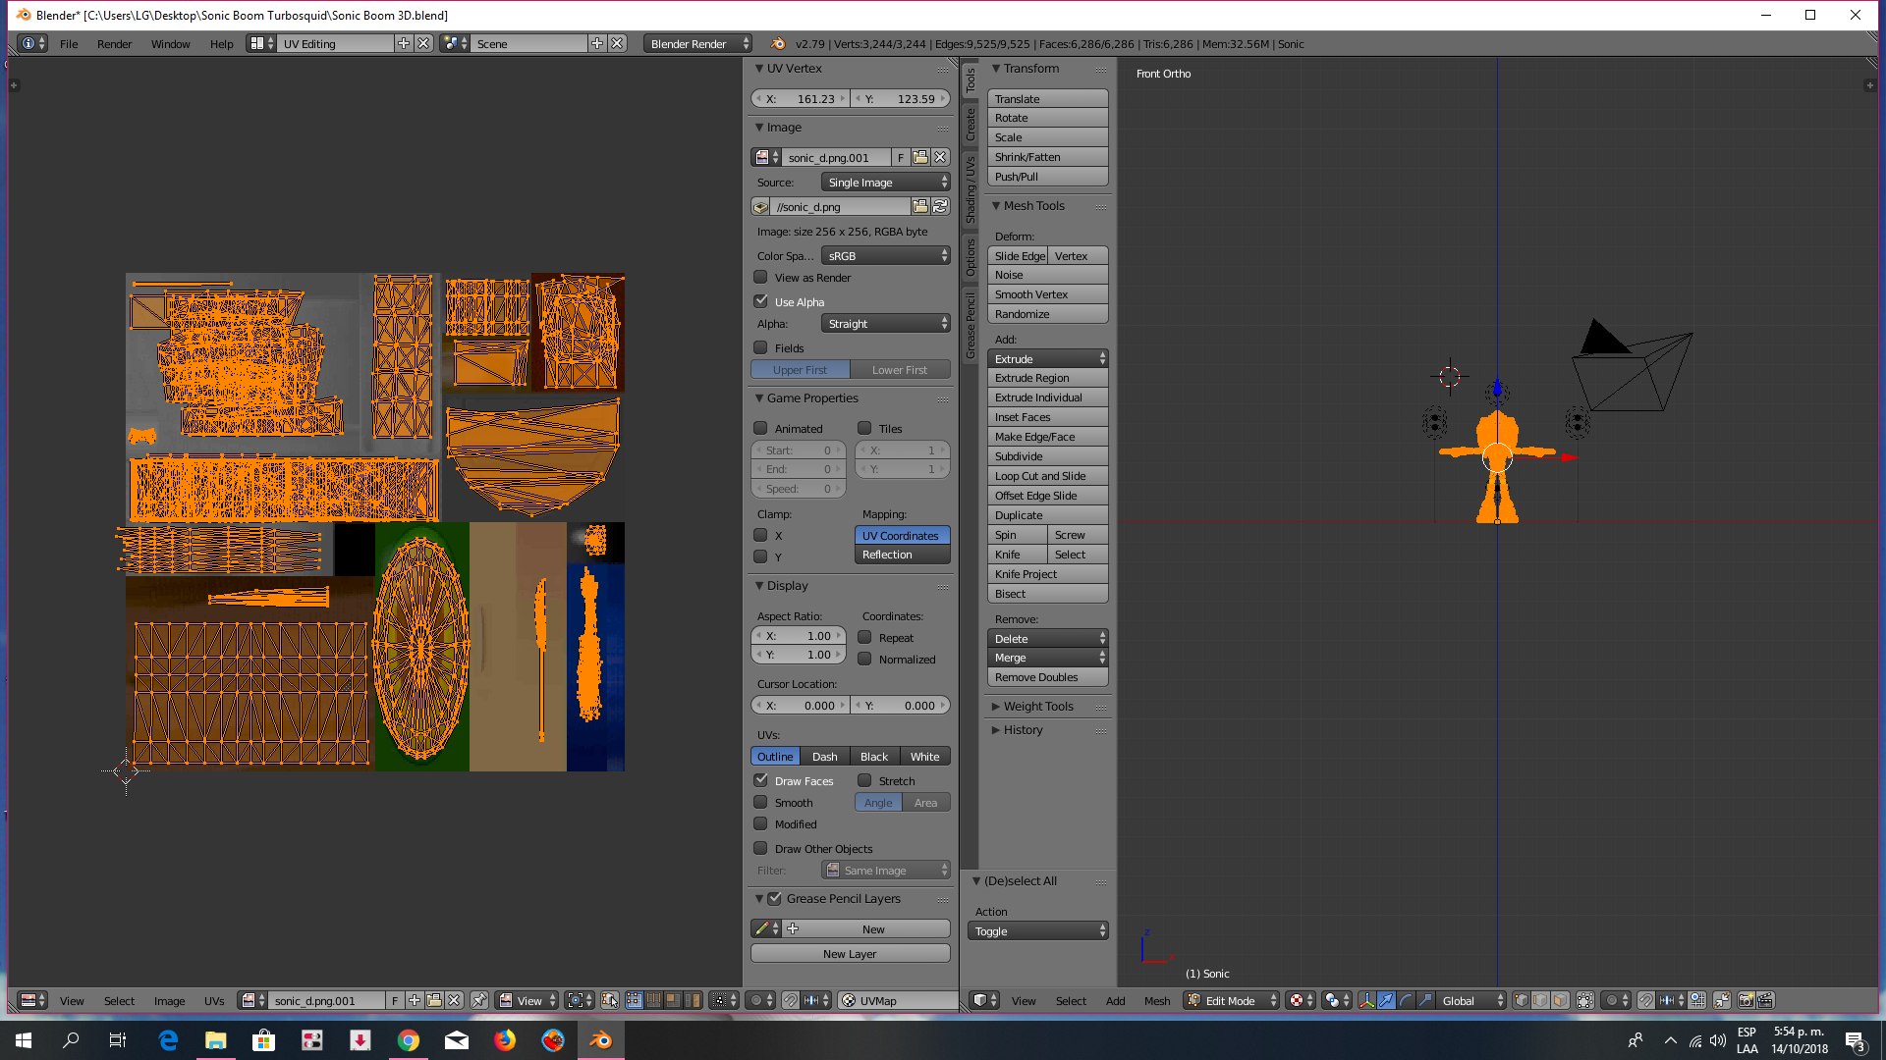Enable Fields checkbox
This screenshot has width=1886, height=1060.
(760, 347)
